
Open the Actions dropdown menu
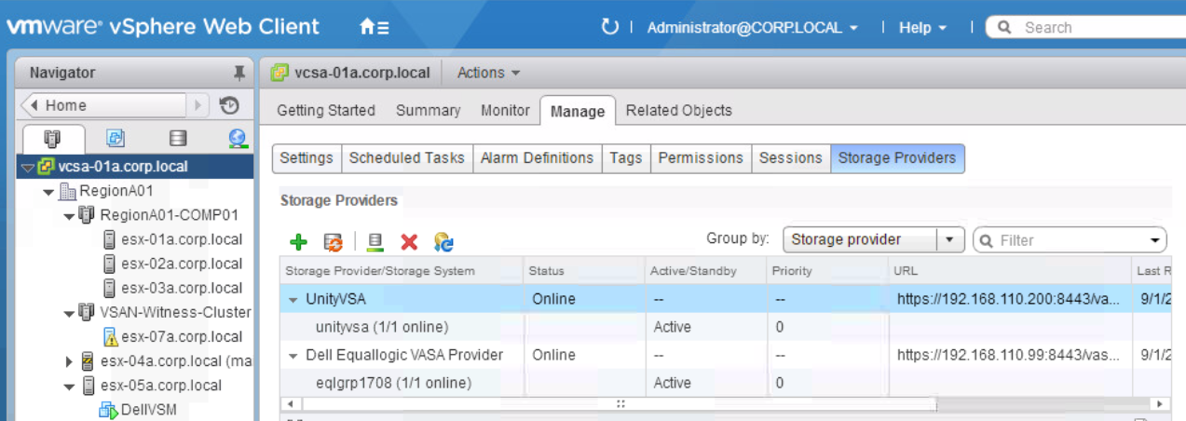488,73
